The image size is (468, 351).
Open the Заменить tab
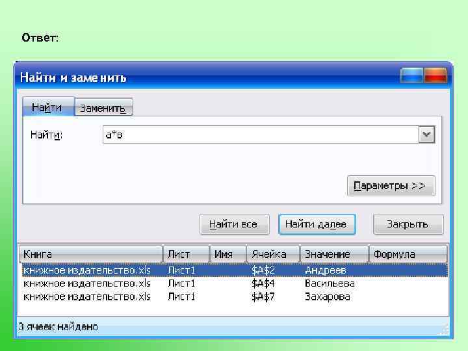103,107
